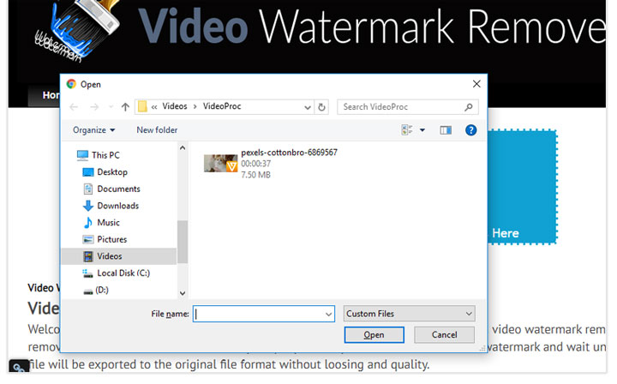Open Music in the sidebar
This screenshot has height=384, width=617.
coord(101,223)
